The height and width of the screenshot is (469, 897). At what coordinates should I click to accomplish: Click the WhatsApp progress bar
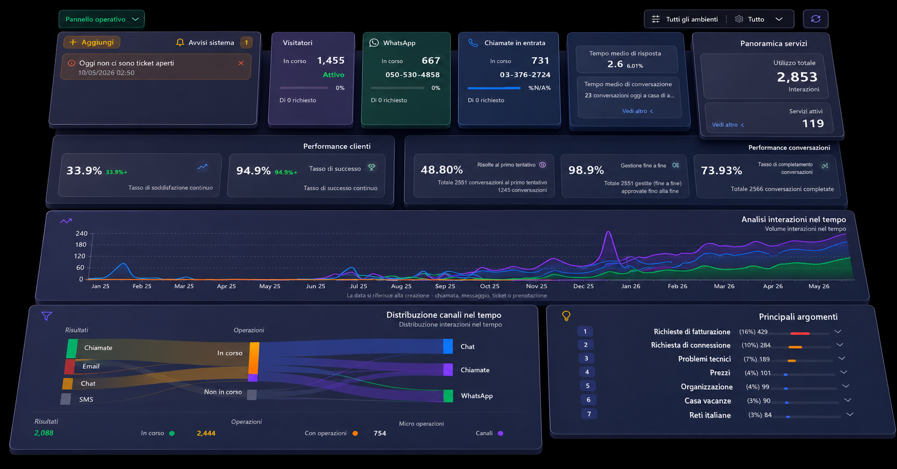click(x=398, y=88)
